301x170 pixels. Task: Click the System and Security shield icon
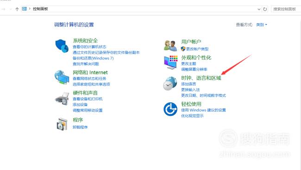click(x=62, y=46)
